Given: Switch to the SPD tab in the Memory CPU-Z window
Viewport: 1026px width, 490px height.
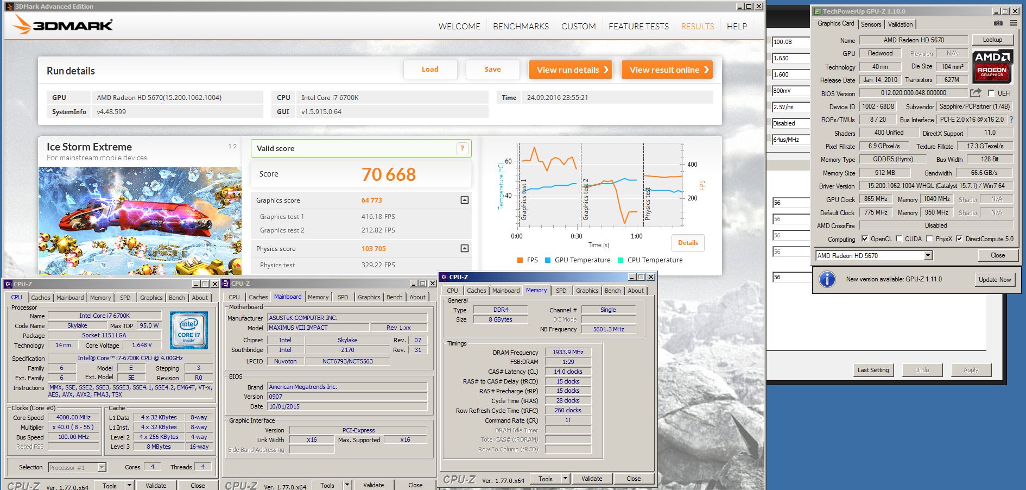Looking at the screenshot, I should coord(561,291).
